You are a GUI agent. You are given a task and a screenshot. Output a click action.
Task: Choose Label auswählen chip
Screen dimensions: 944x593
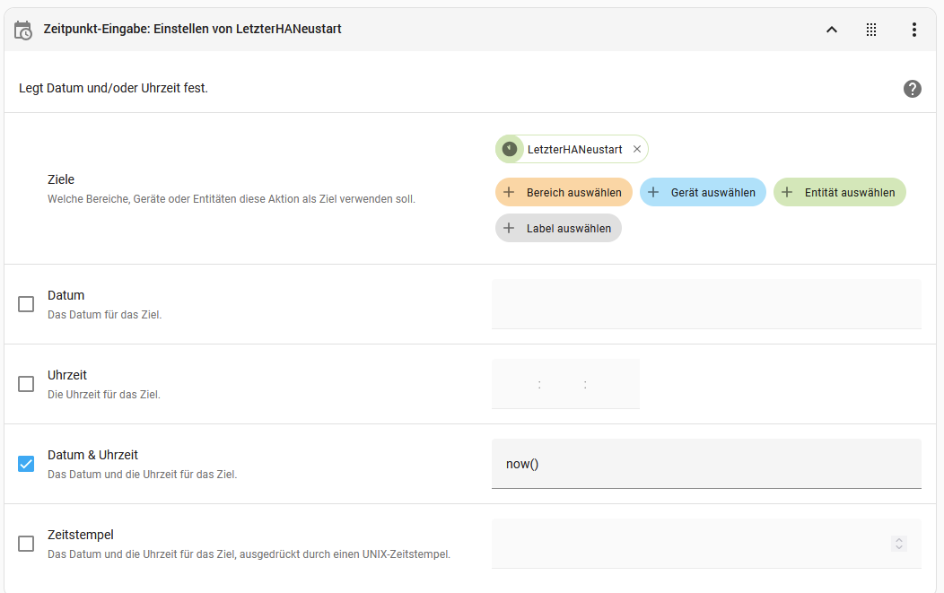click(x=558, y=228)
